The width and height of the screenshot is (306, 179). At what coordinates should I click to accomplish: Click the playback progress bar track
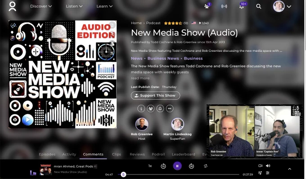(179, 175)
